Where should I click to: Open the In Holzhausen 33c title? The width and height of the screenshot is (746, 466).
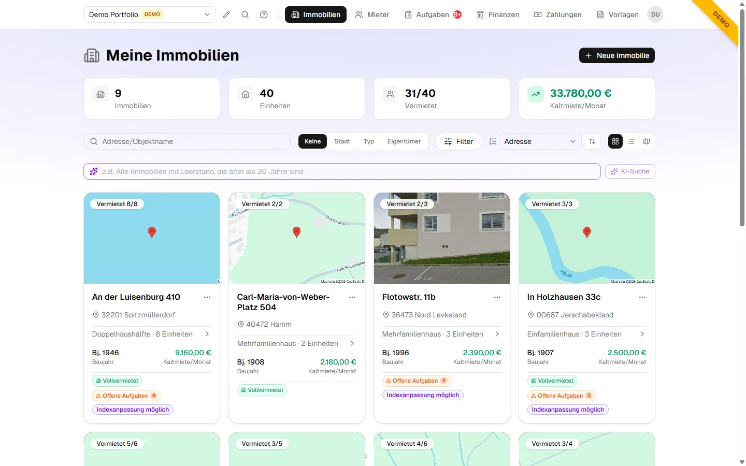coord(564,297)
